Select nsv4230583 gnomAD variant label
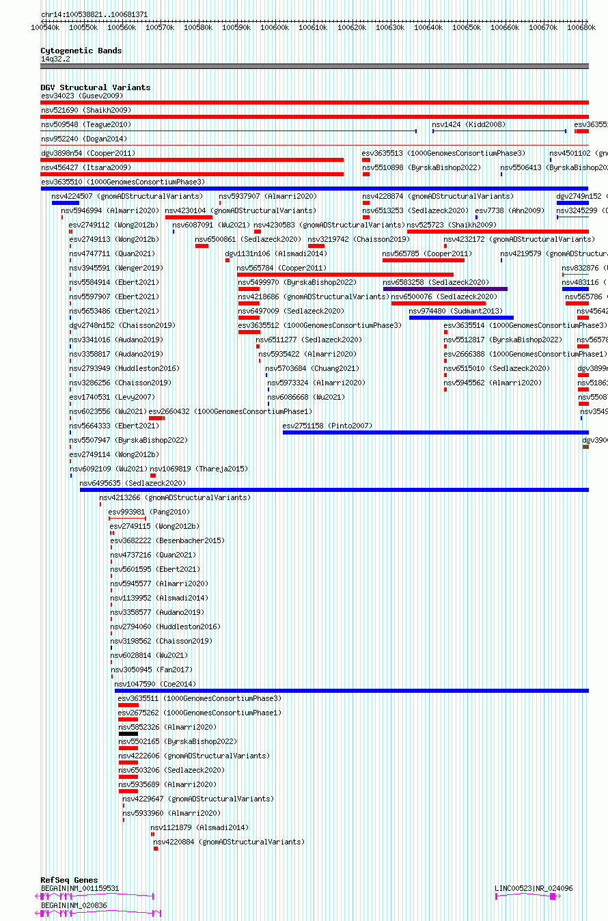608x921 pixels. [329, 225]
